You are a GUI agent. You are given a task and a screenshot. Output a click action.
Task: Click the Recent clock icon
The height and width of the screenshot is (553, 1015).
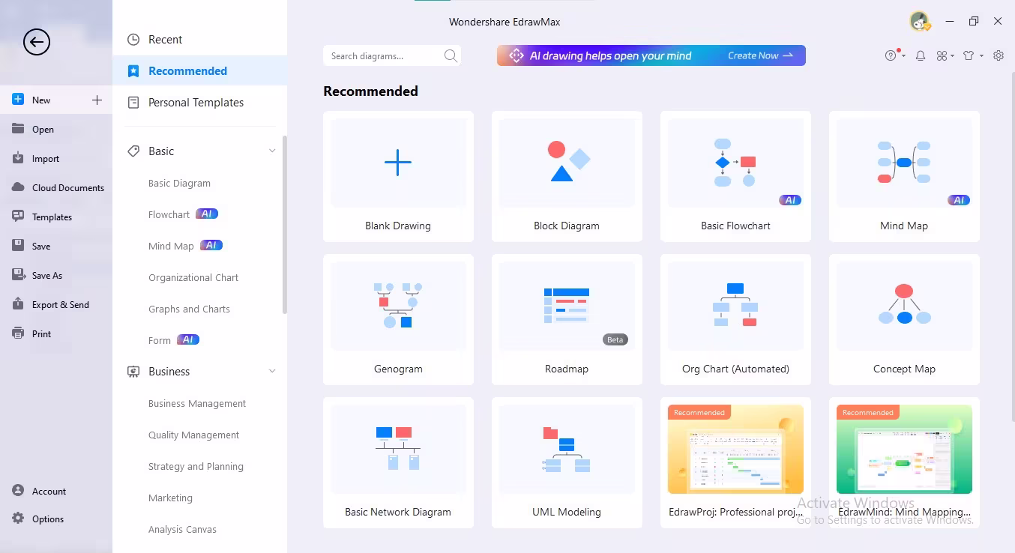[x=133, y=40]
